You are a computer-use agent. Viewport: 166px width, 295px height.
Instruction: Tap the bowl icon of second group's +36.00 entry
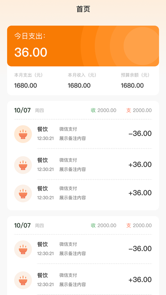click(x=23, y=280)
